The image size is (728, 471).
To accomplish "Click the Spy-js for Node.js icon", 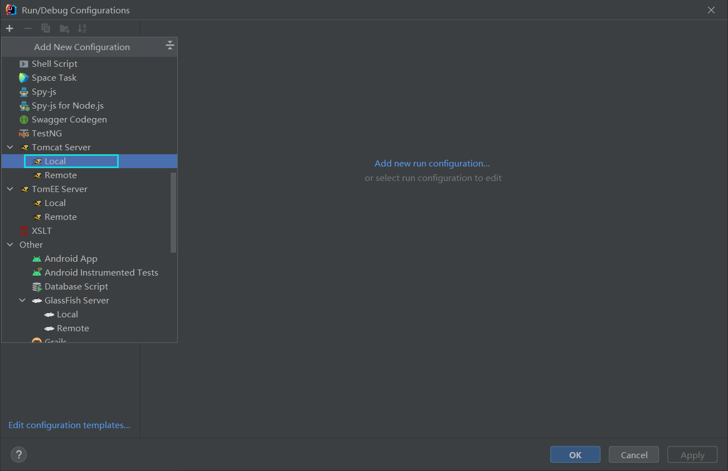I will coord(24,106).
